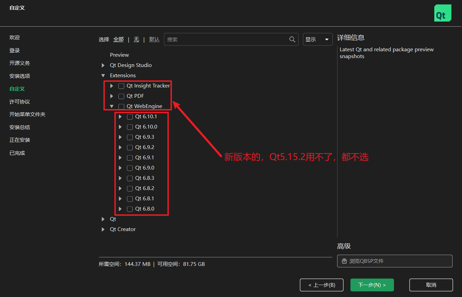Screen dimensions: 462x297
Task: Mark the Qt 6.8.1 checkbox
Action: (x=130, y=199)
